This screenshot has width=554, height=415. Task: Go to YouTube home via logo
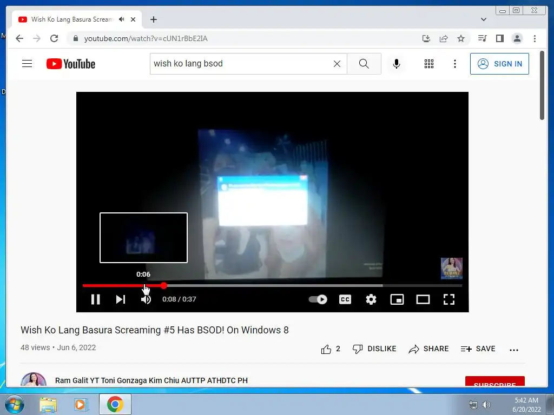click(71, 64)
